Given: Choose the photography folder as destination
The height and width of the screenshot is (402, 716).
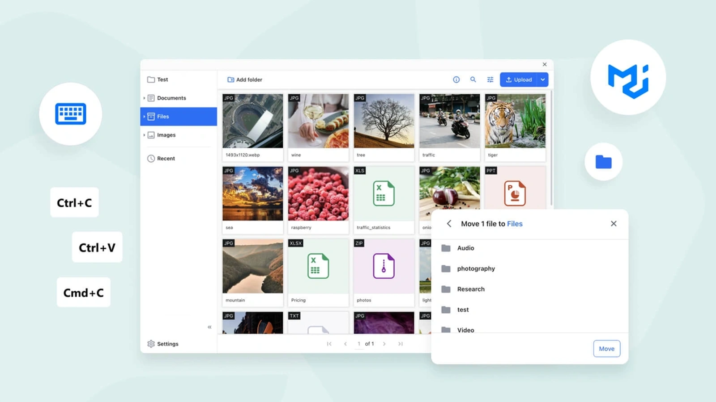Looking at the screenshot, I should pyautogui.click(x=530, y=268).
